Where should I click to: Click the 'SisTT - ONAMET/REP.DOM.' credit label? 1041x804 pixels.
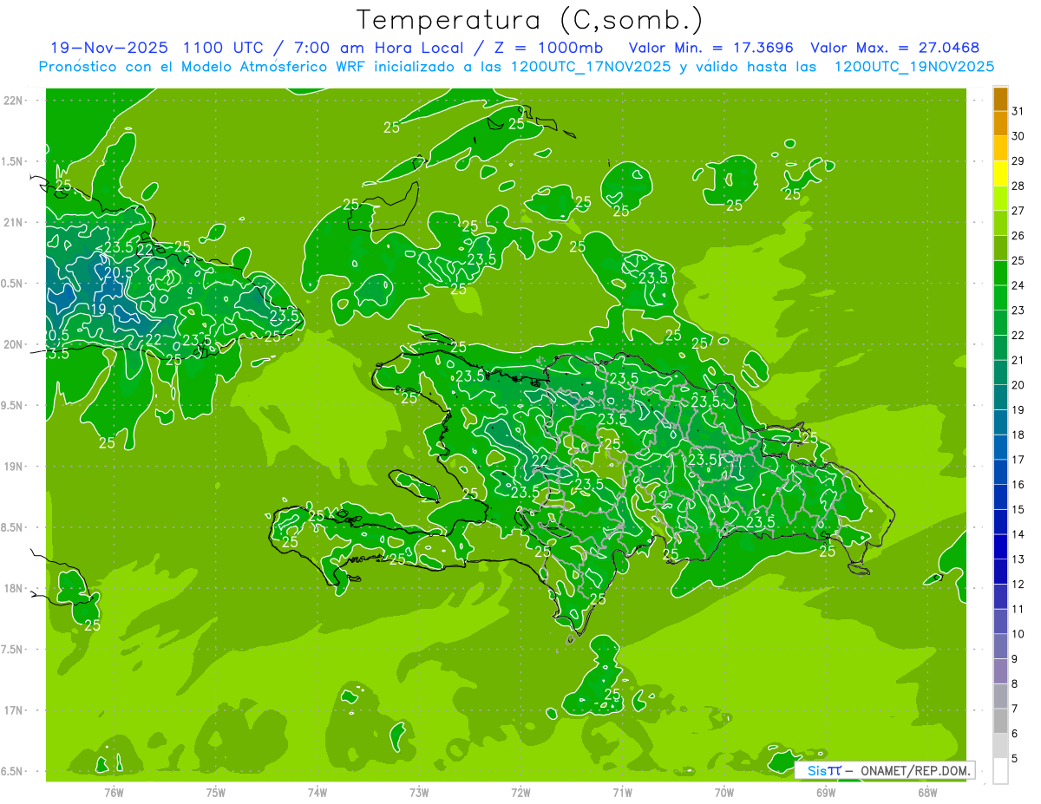click(x=886, y=770)
